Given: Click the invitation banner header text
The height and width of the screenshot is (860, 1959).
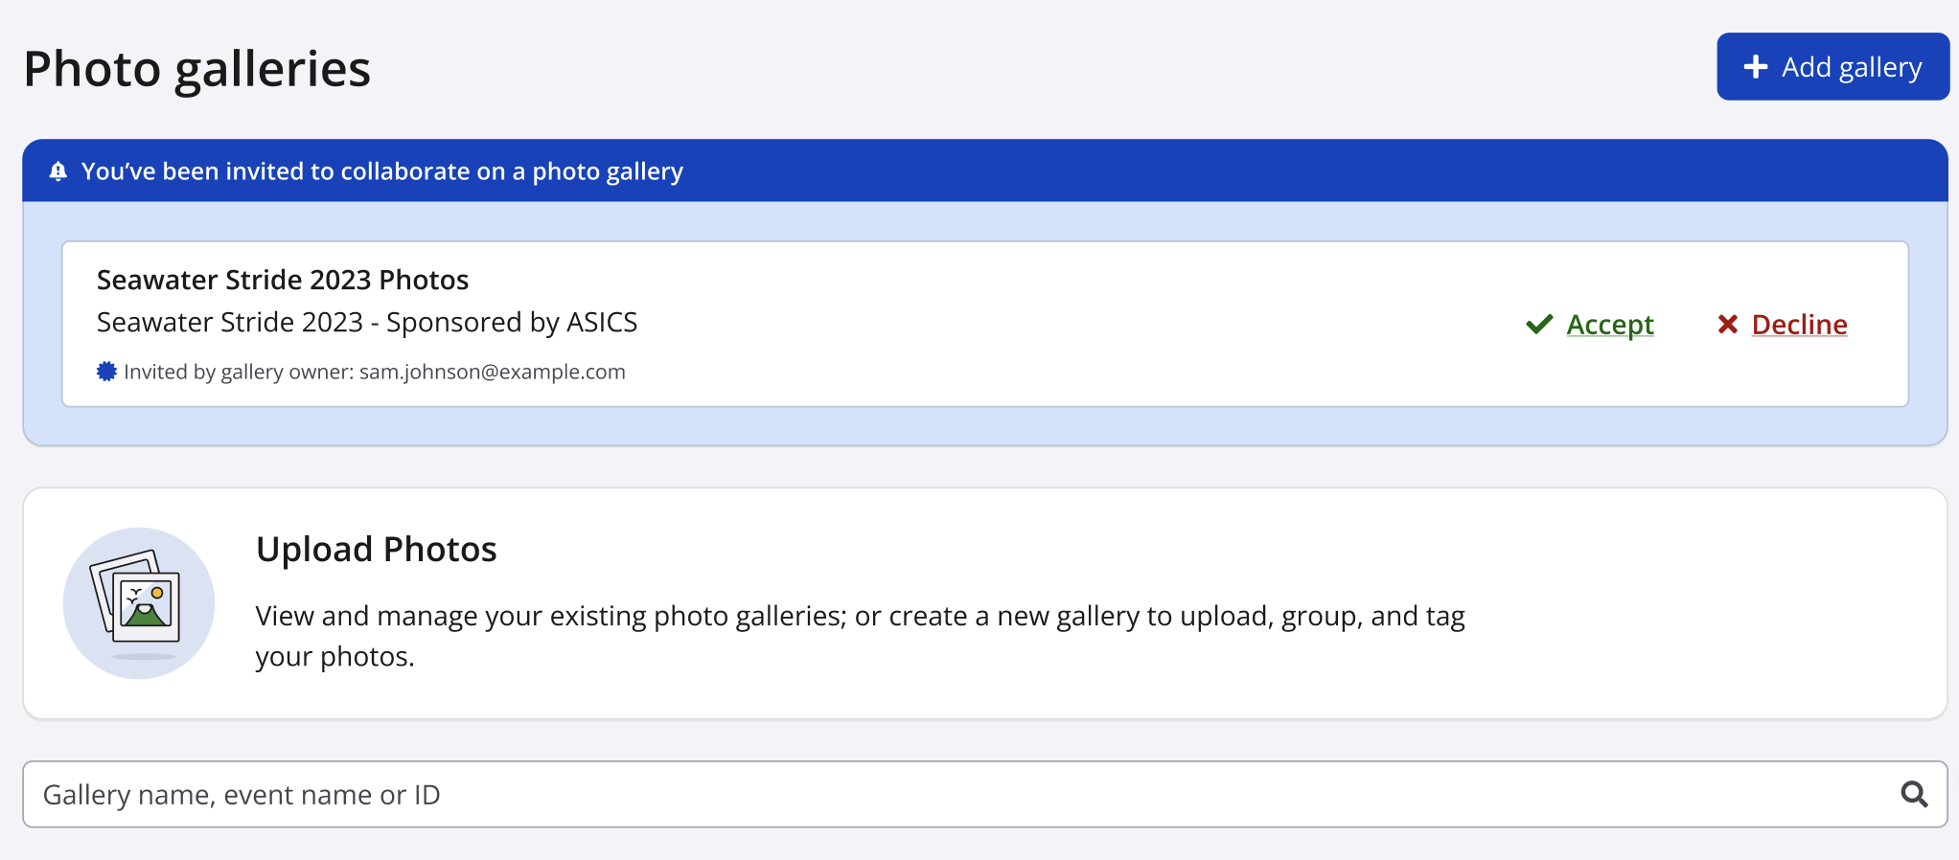Looking at the screenshot, I should point(381,171).
